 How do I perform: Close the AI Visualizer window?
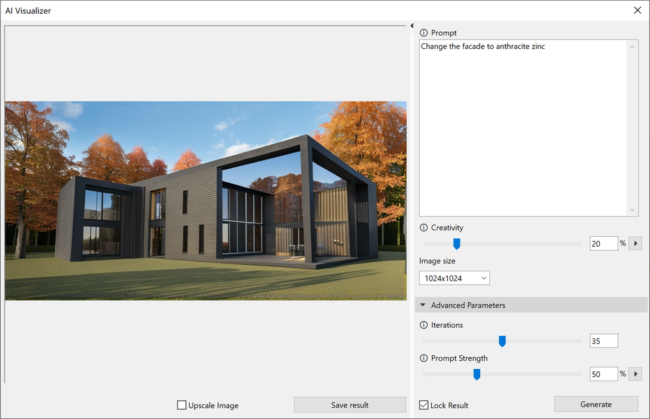(638, 10)
